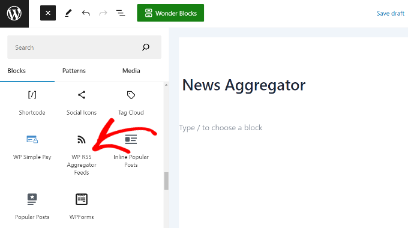Insert the Shortcode block

click(32, 103)
